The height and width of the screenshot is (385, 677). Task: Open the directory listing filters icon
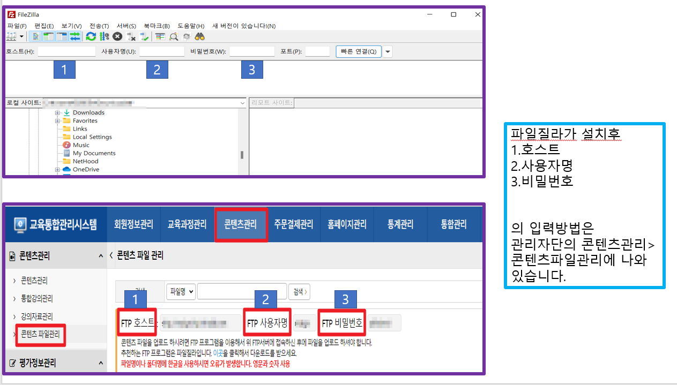160,36
